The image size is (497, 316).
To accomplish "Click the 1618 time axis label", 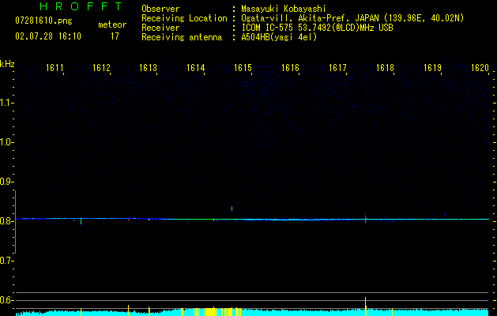I will pyautogui.click(x=385, y=67).
